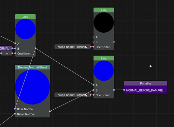The image size is (174, 127).
Task: Click the Coefficient socket on leftmost Lerp
Action: coord(15,53)
